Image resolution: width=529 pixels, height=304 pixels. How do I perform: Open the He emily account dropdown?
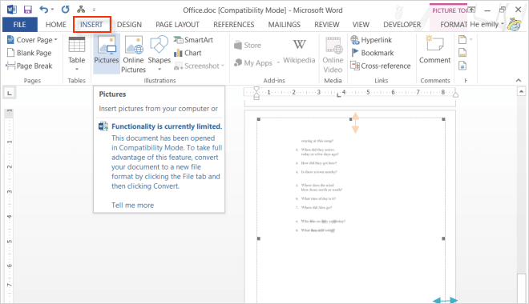point(487,24)
